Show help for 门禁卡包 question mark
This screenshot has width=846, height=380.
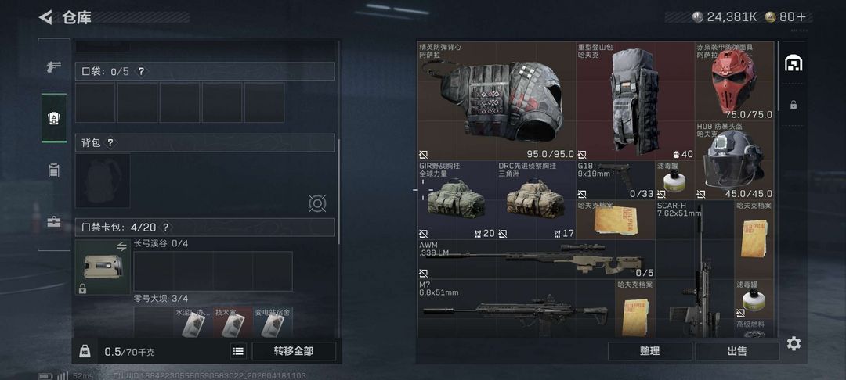coord(165,227)
